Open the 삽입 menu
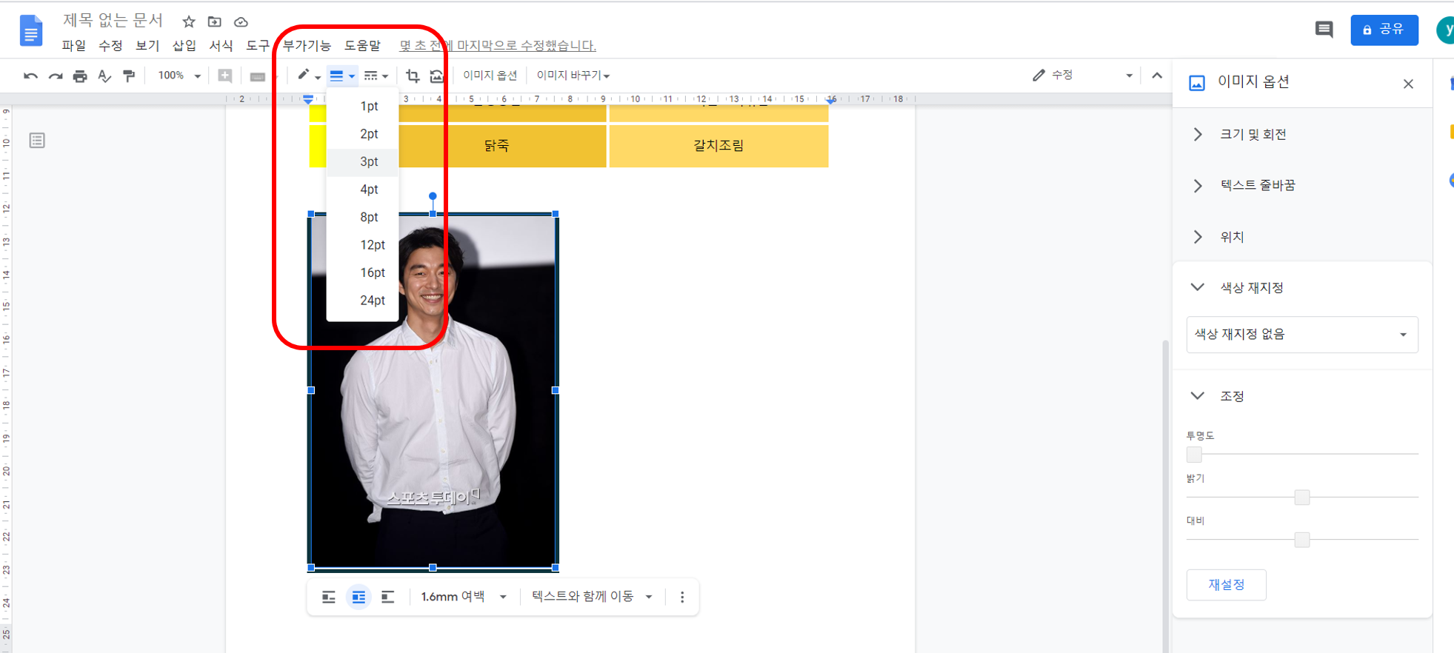 (x=184, y=46)
